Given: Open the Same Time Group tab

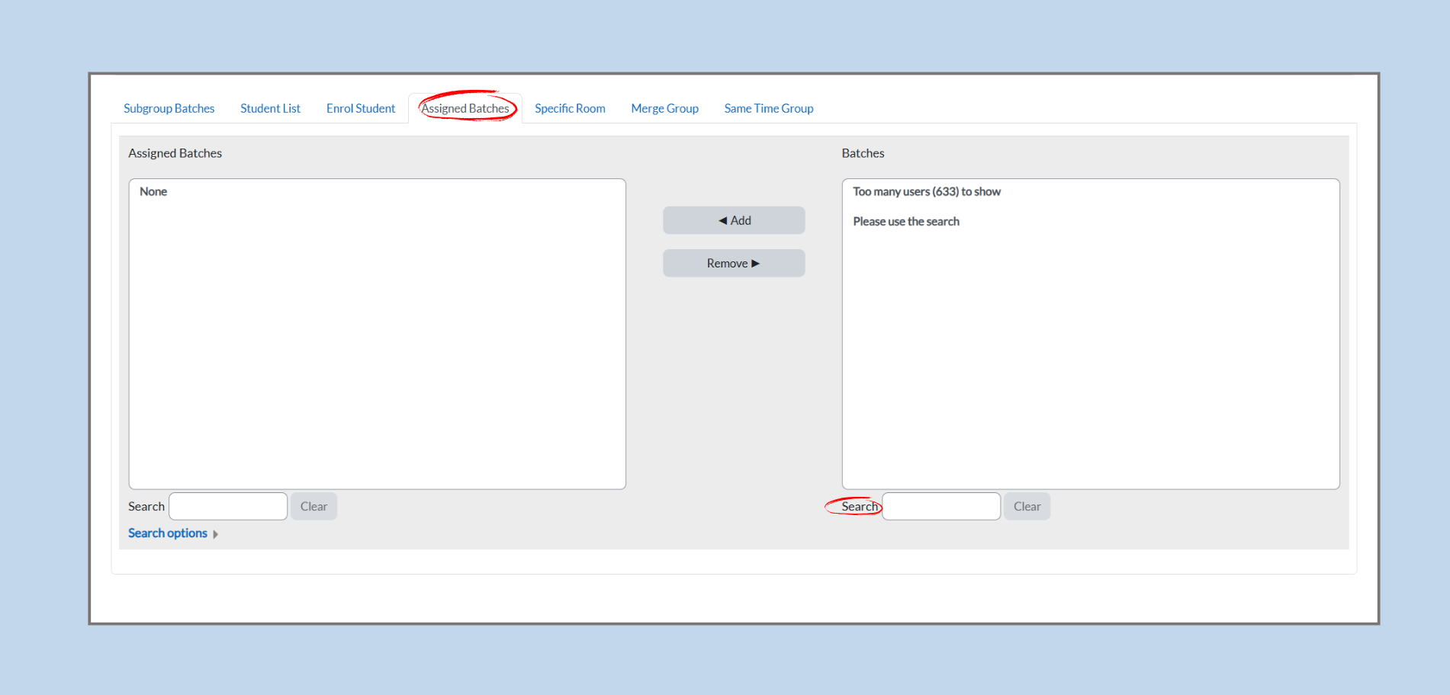Looking at the screenshot, I should click(768, 108).
